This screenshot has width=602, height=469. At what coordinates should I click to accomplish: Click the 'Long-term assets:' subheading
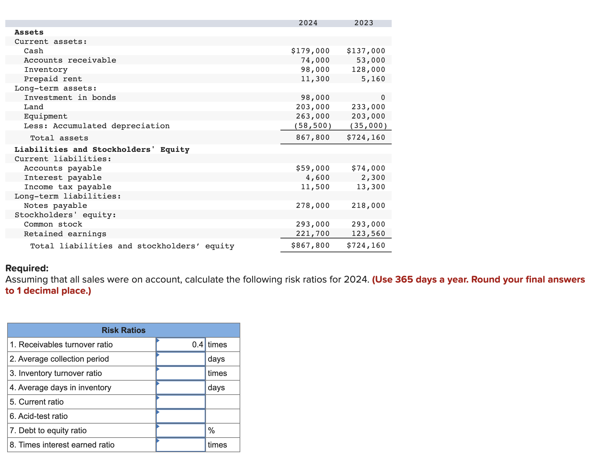pos(56,88)
